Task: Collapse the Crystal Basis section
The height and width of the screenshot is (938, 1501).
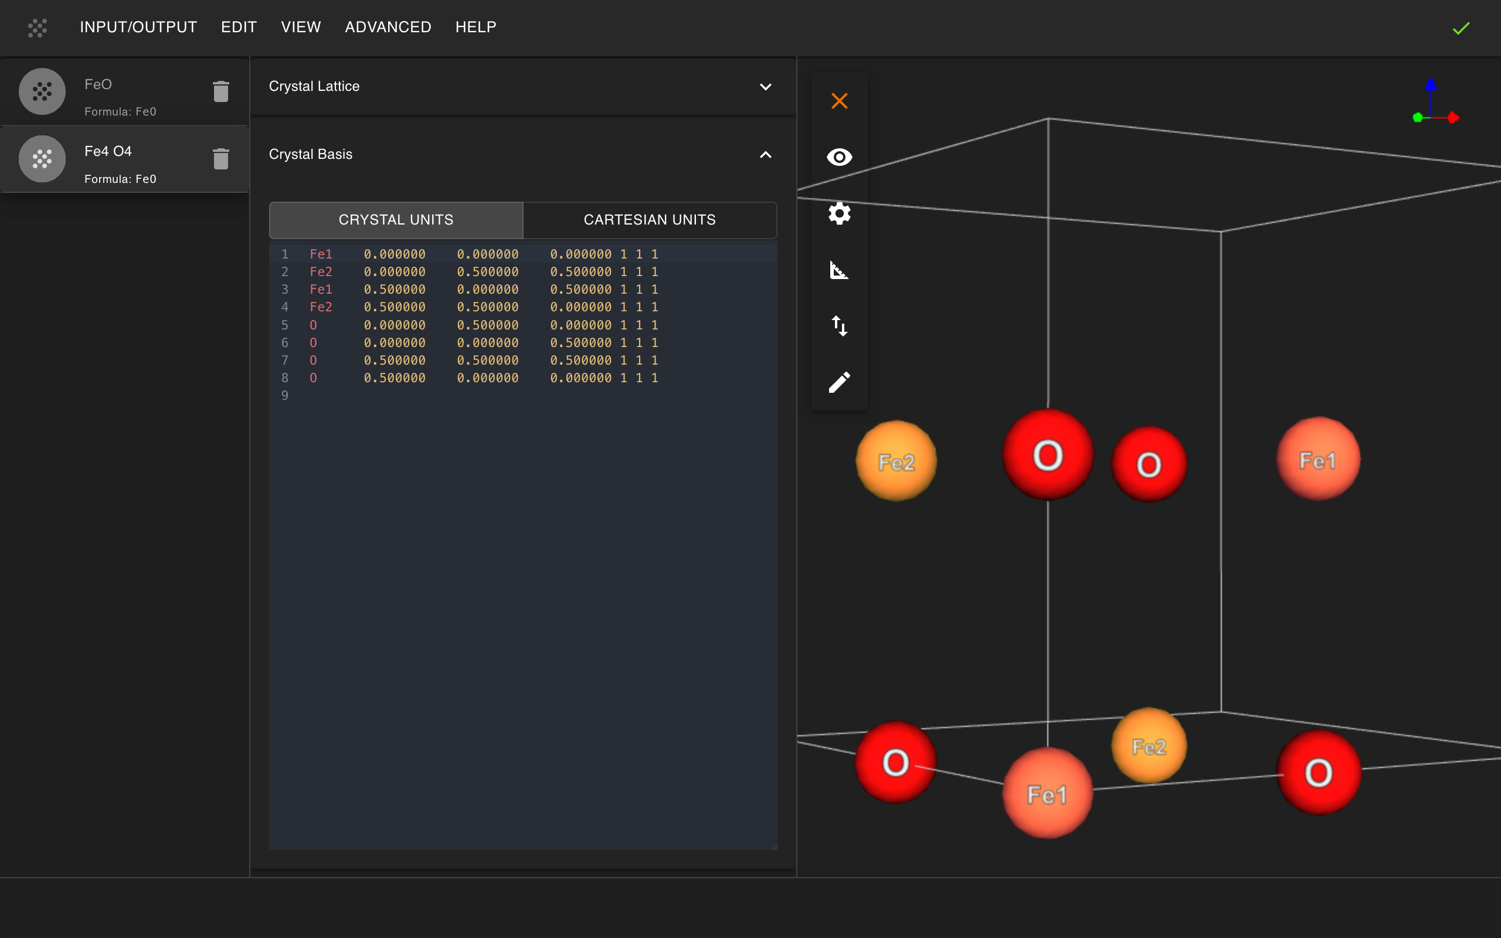Action: 765,154
